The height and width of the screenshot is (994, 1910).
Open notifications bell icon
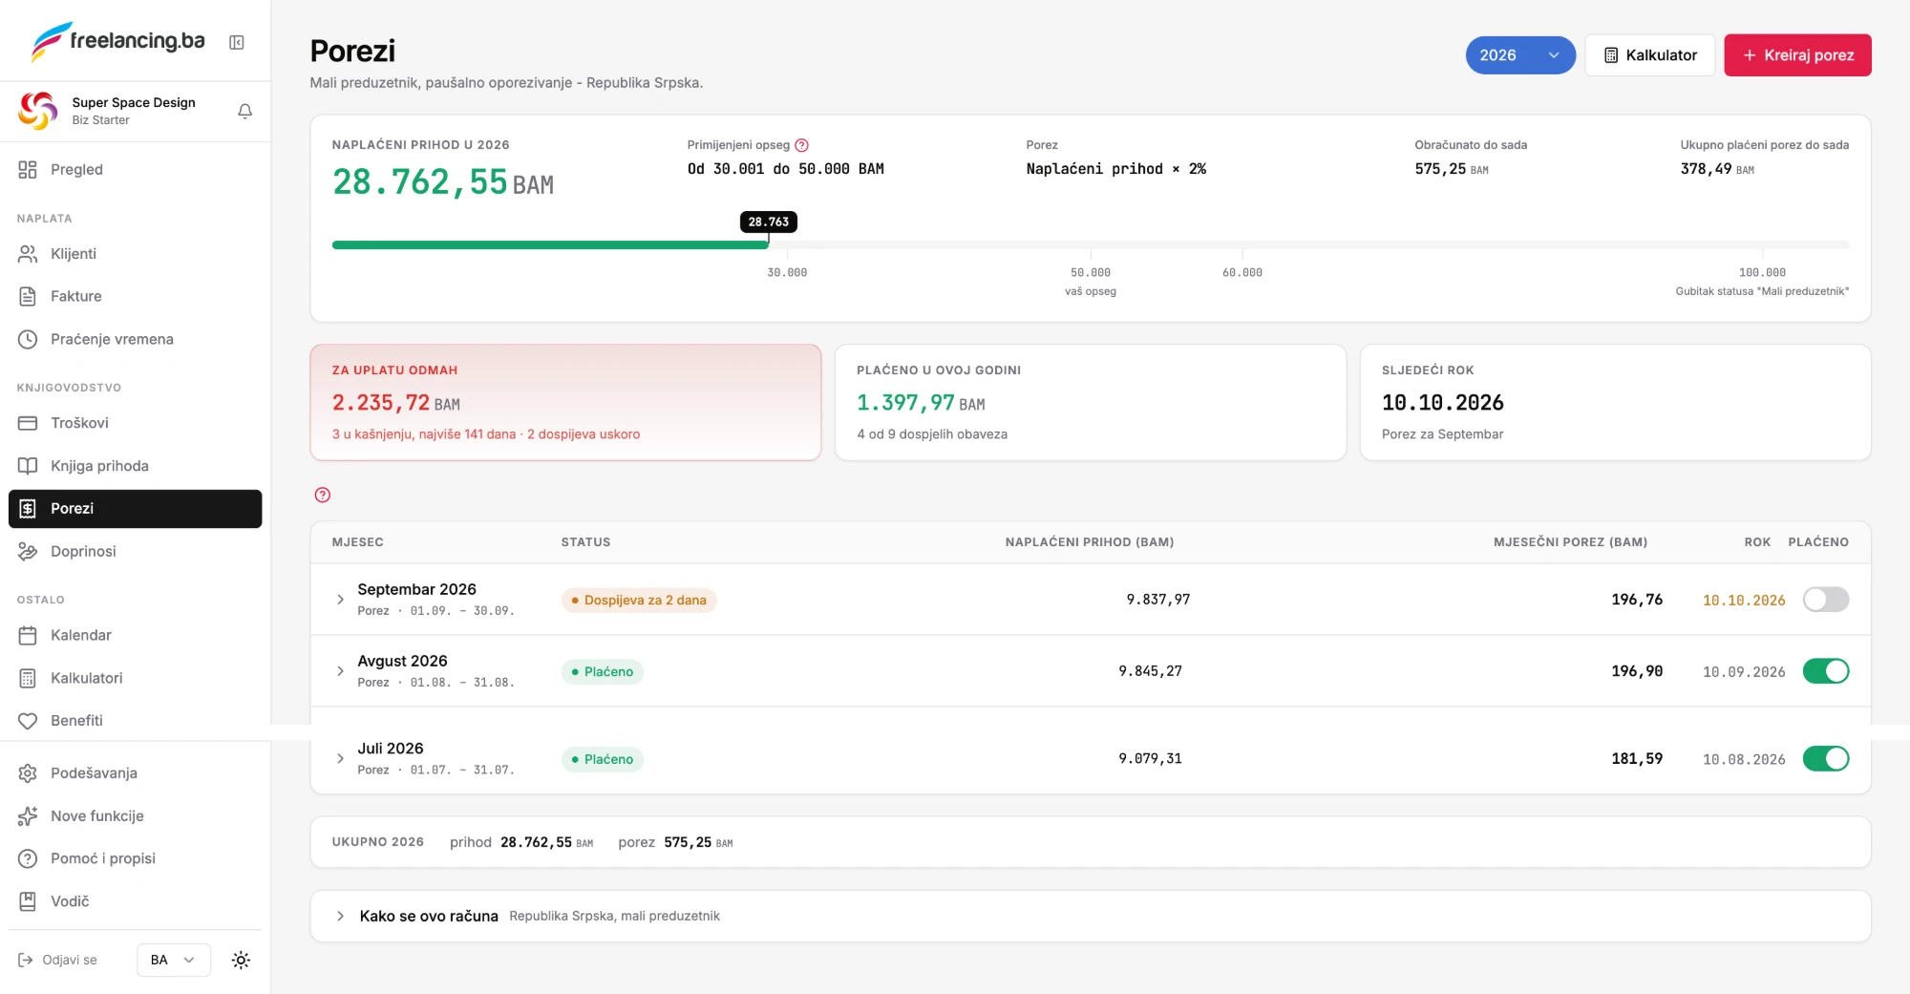tap(244, 111)
